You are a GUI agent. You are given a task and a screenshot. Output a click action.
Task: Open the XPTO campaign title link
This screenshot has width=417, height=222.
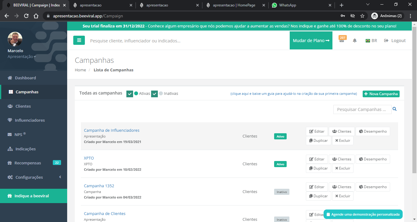[89, 158]
